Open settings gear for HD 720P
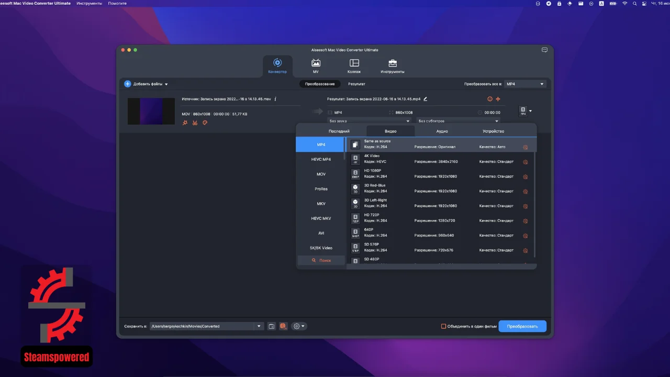This screenshot has width=670, height=377. pos(525,220)
